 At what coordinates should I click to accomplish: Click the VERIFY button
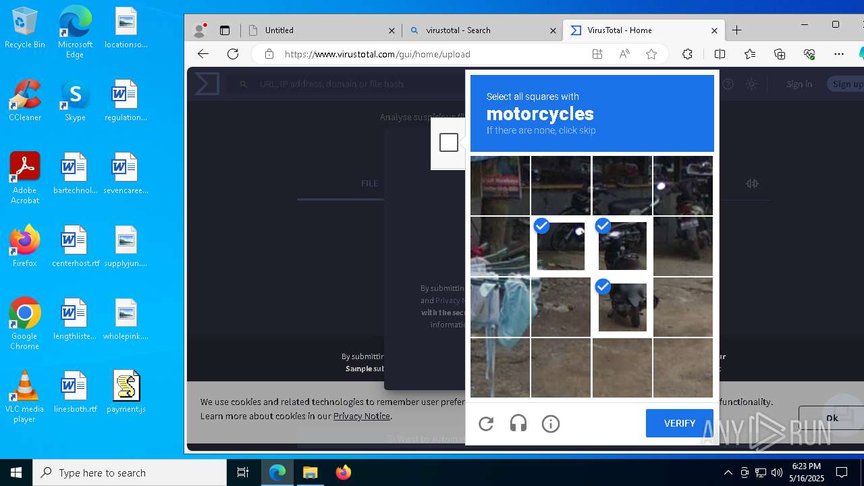pos(679,423)
